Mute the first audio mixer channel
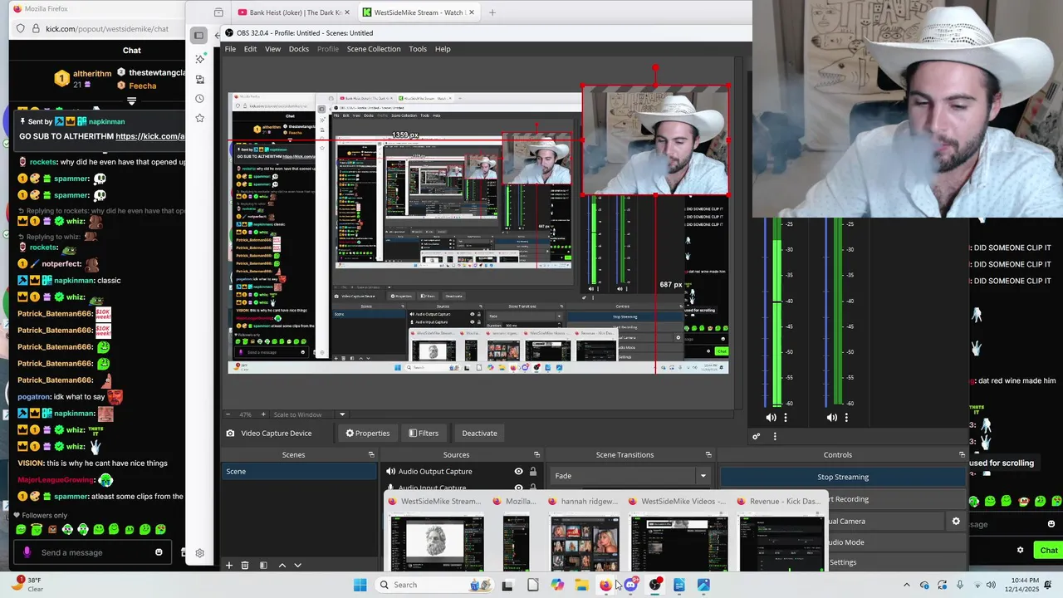 point(771,418)
